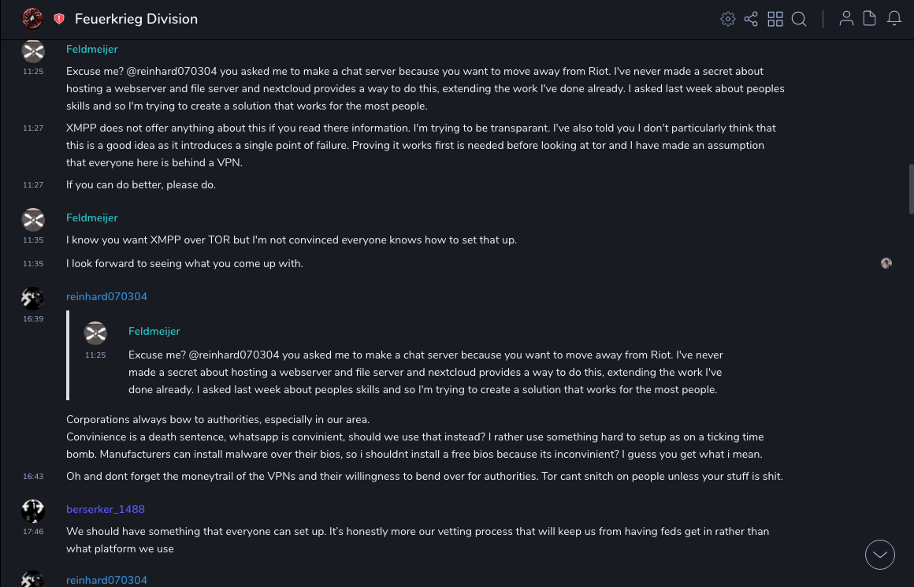
Task: Click the 17:46 message timestamp
Action: (33, 532)
